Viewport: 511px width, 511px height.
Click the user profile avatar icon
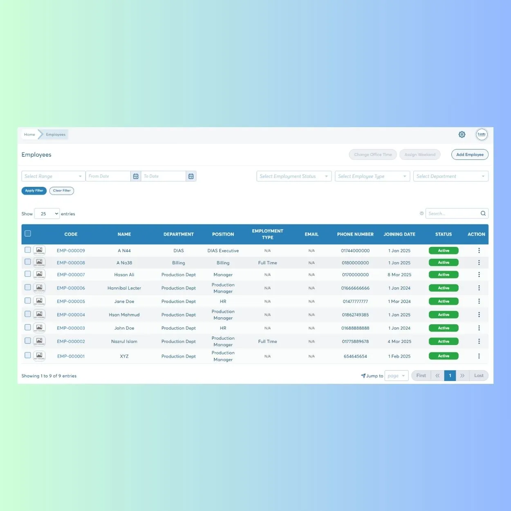click(482, 134)
